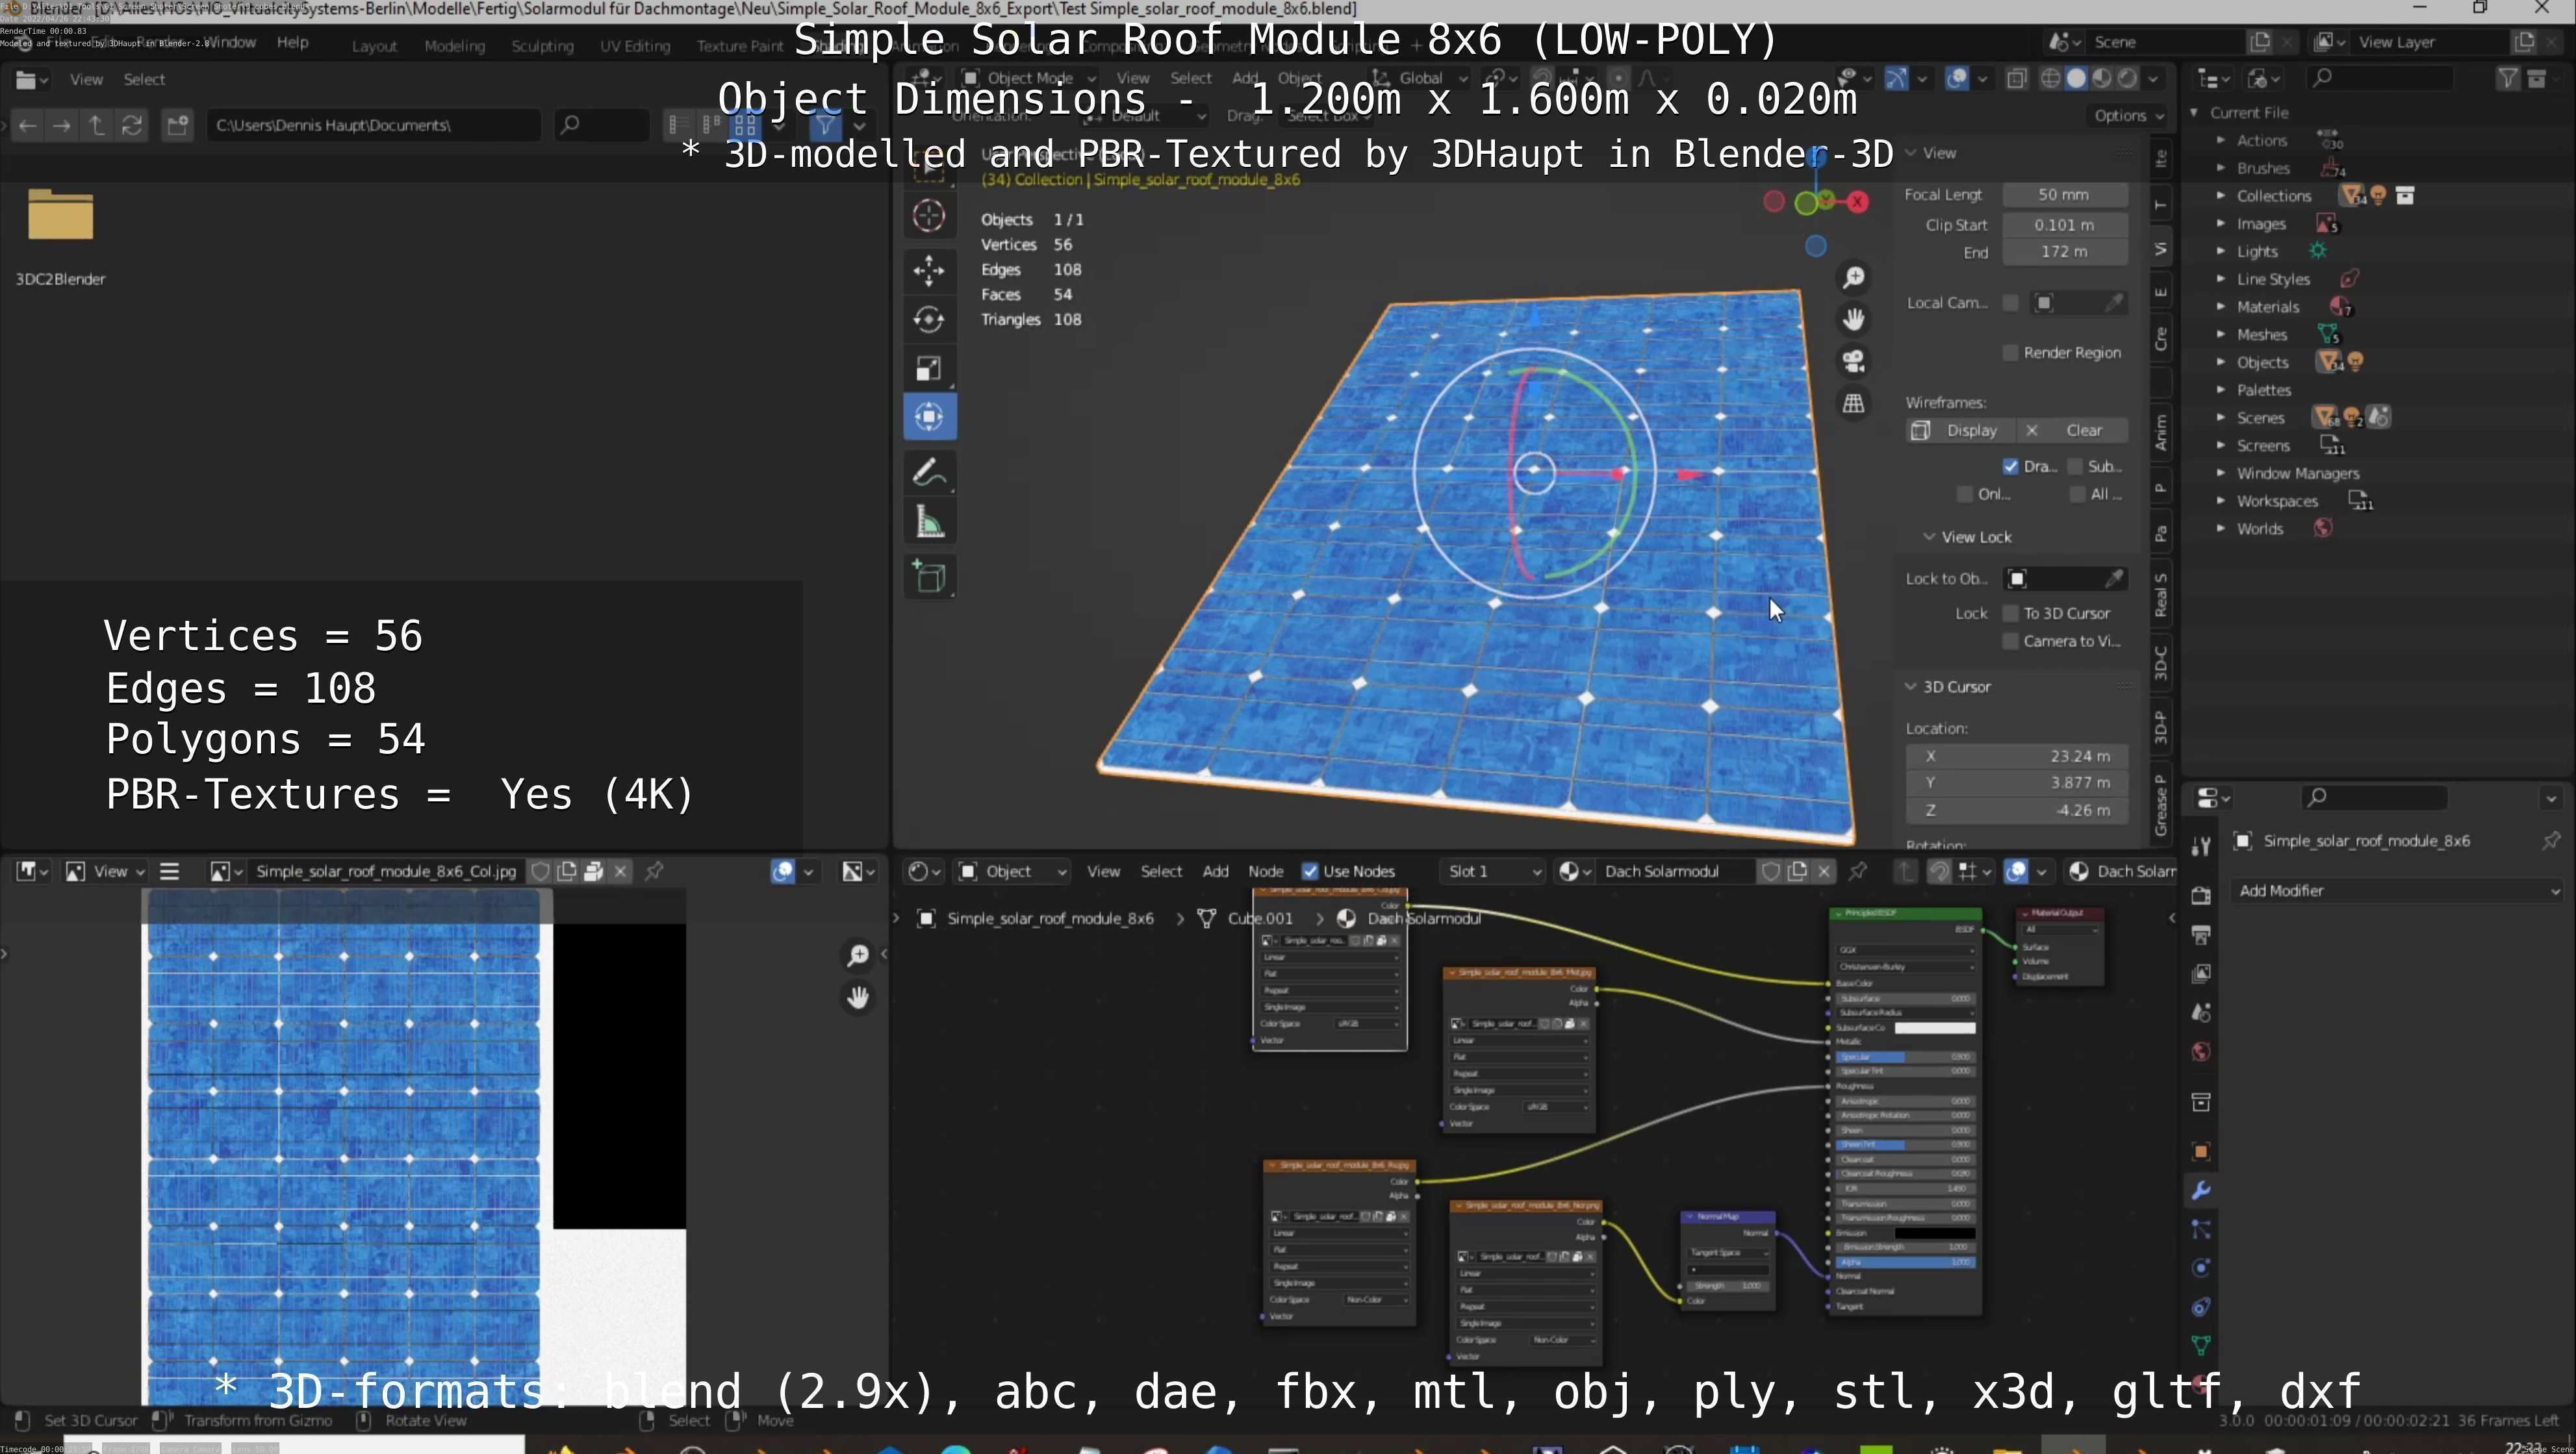Click the outliner search field

pos(2380,79)
